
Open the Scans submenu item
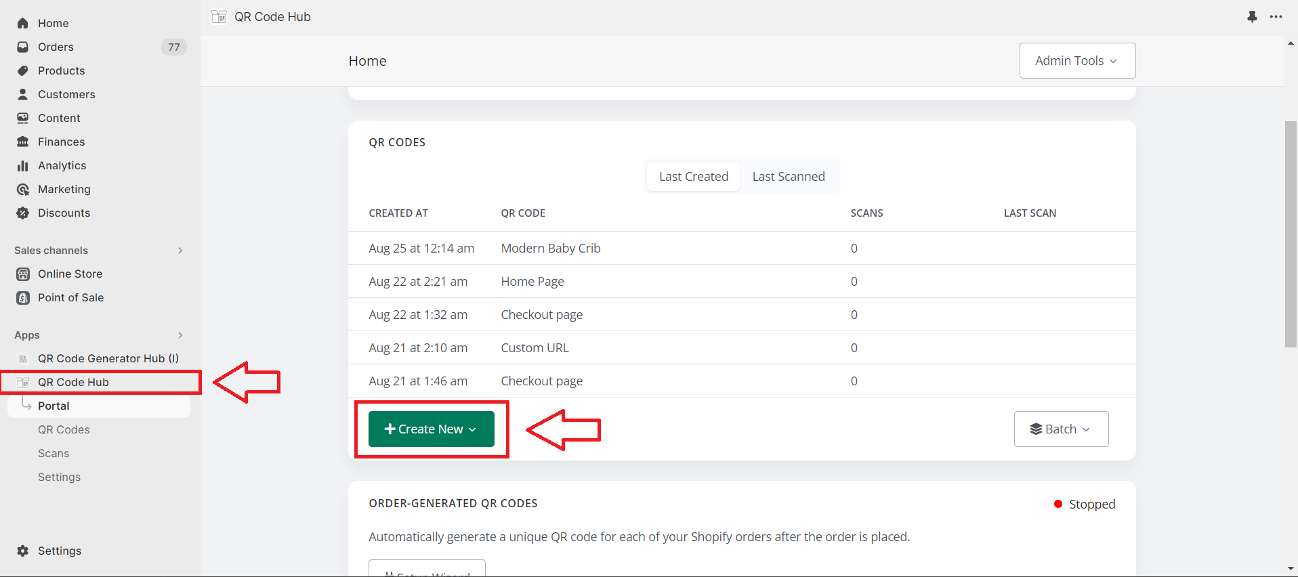[54, 453]
